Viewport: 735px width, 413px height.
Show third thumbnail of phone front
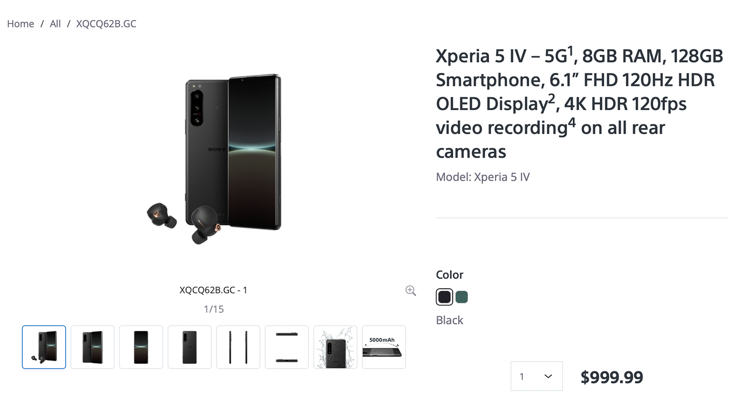click(x=141, y=347)
